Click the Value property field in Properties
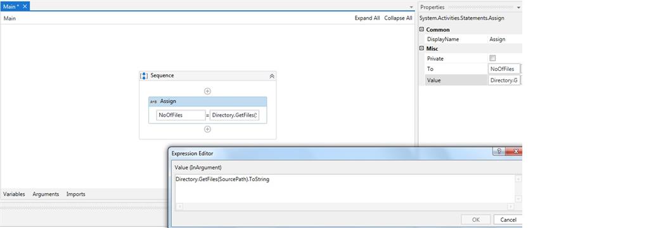 pyautogui.click(x=504, y=80)
